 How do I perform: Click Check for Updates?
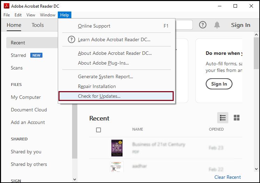point(116,96)
